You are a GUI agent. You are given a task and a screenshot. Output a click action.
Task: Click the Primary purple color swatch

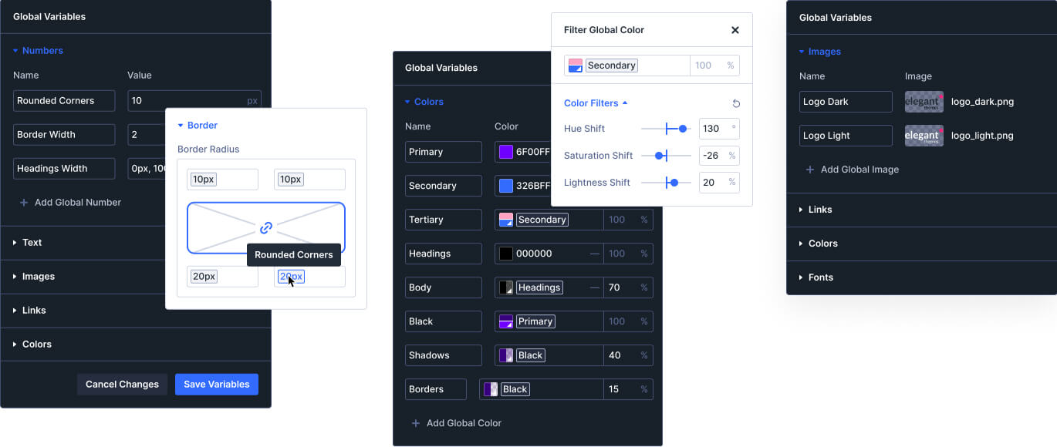(505, 152)
